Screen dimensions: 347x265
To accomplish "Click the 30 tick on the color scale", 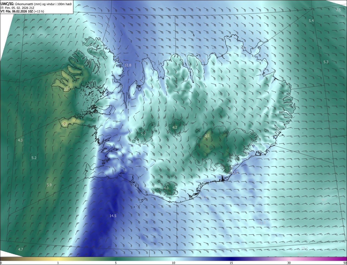I will point(289,263).
